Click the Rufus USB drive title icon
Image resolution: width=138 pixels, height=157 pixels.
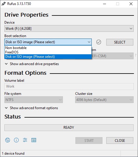coord(3,4)
